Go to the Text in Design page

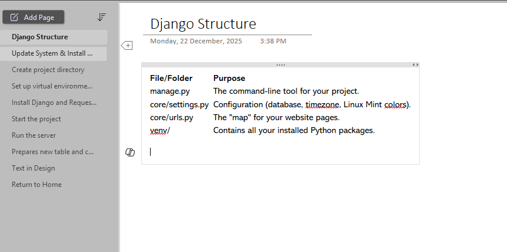point(33,168)
